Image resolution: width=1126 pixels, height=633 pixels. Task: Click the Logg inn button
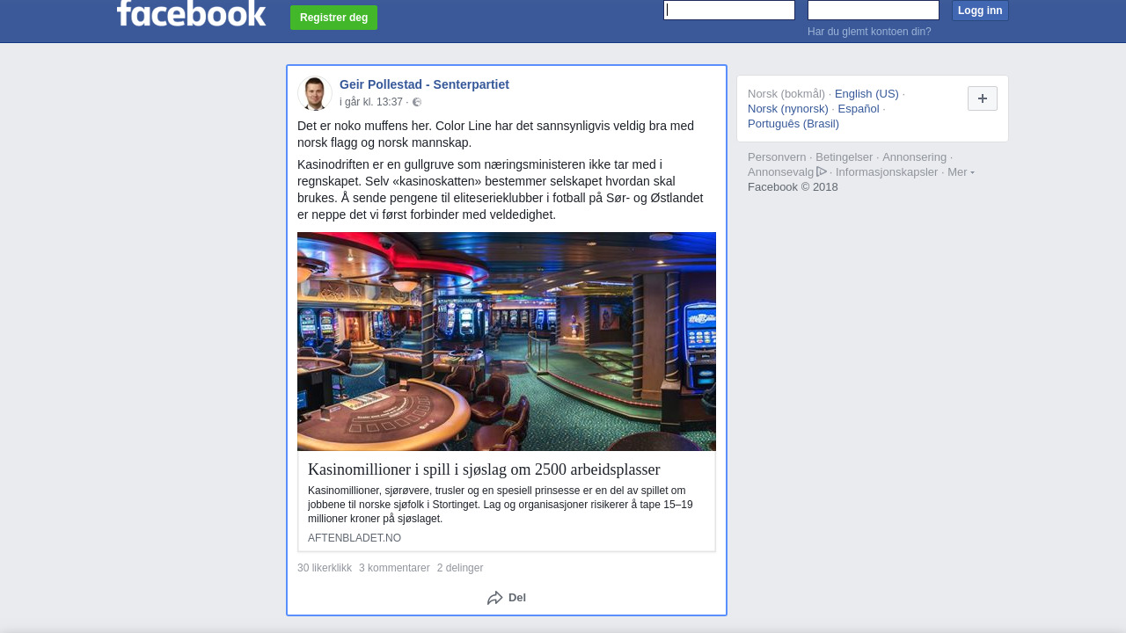click(x=980, y=11)
